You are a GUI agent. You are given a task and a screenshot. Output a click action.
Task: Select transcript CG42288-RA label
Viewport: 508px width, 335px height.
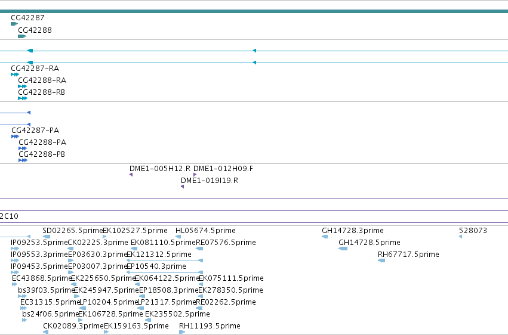(42, 80)
